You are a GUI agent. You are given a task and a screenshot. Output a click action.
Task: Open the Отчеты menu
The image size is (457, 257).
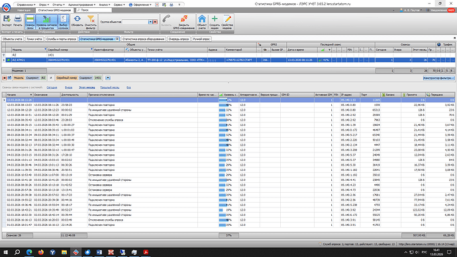tap(58, 5)
